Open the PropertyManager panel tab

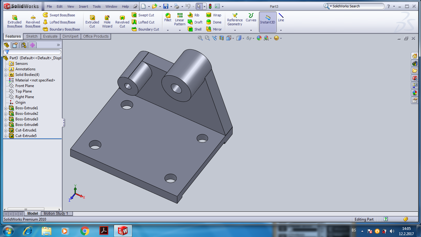pos(15,45)
